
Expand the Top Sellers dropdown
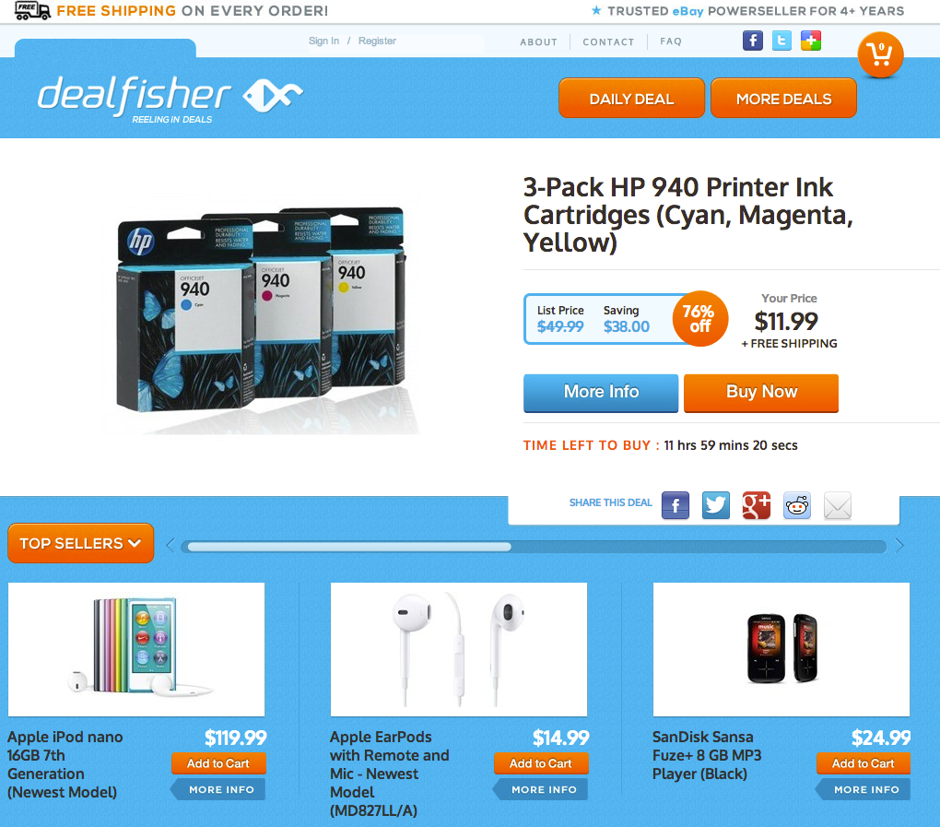pyautogui.click(x=81, y=543)
